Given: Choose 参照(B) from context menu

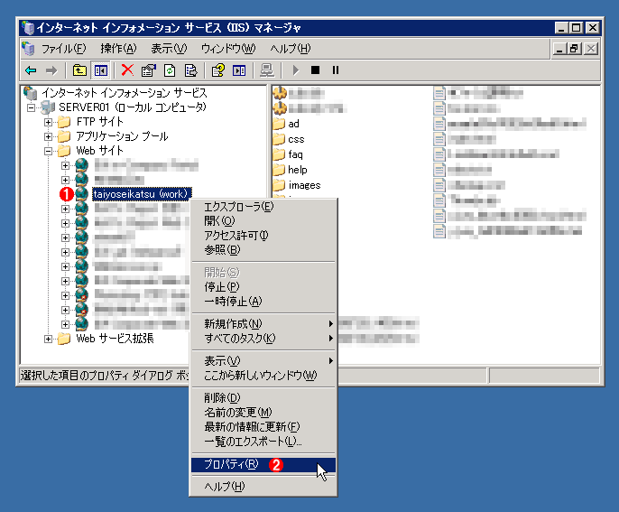Looking at the screenshot, I should coord(263,249).
